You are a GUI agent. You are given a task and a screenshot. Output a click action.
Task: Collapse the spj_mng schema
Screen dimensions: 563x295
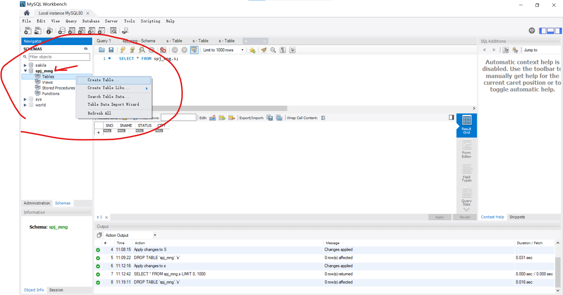coord(25,71)
